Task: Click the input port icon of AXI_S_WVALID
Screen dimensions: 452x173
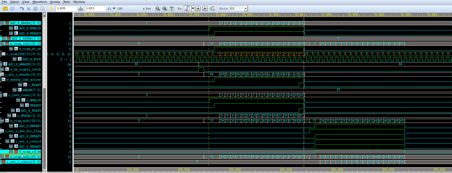Action: tap(16, 28)
